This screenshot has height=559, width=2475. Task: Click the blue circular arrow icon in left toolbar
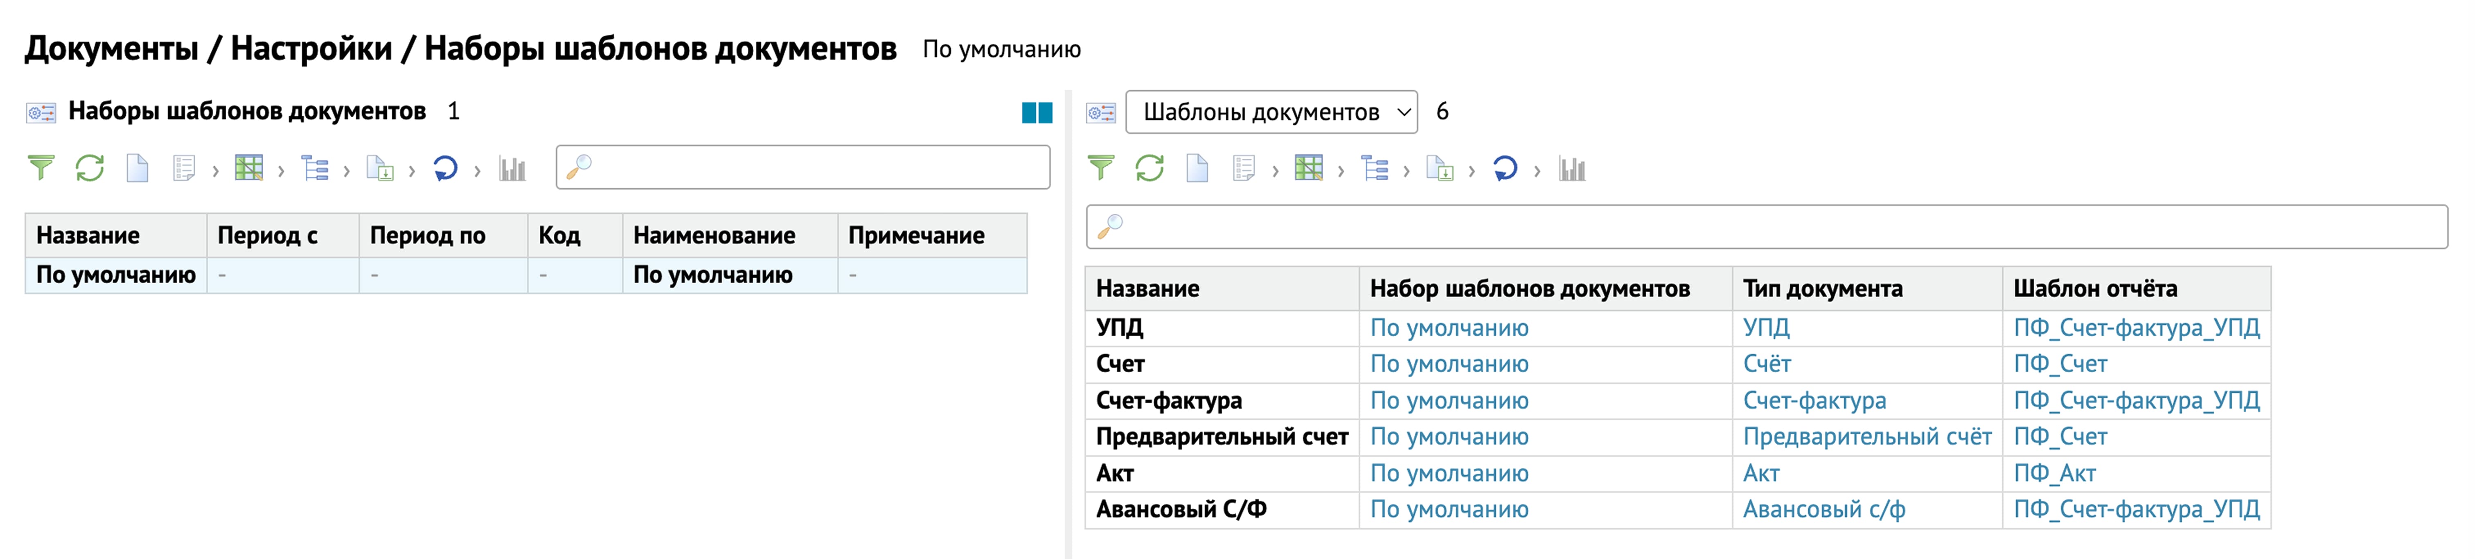point(446,169)
